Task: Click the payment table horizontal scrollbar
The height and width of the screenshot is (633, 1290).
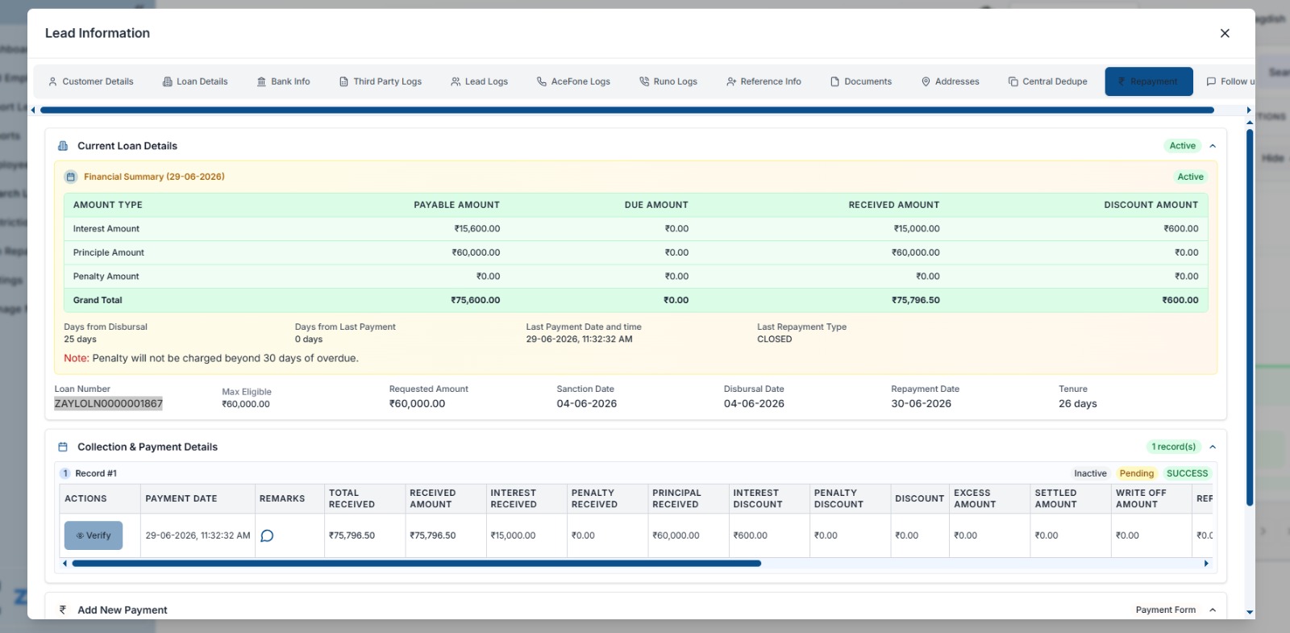Action: (417, 564)
